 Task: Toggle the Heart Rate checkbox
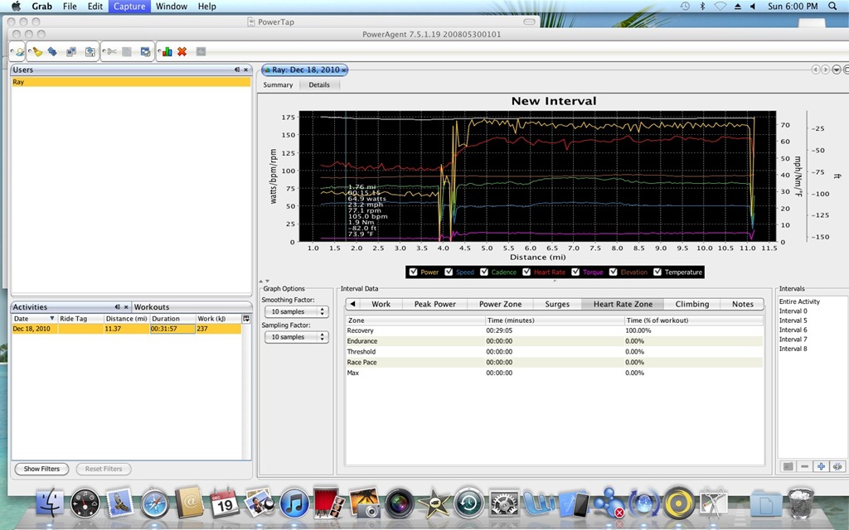coord(526,272)
